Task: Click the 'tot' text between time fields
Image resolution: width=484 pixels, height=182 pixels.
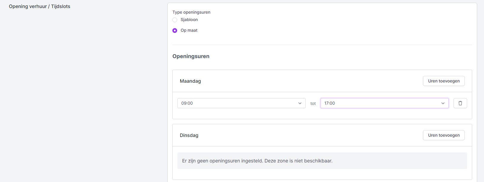Action: point(313,103)
